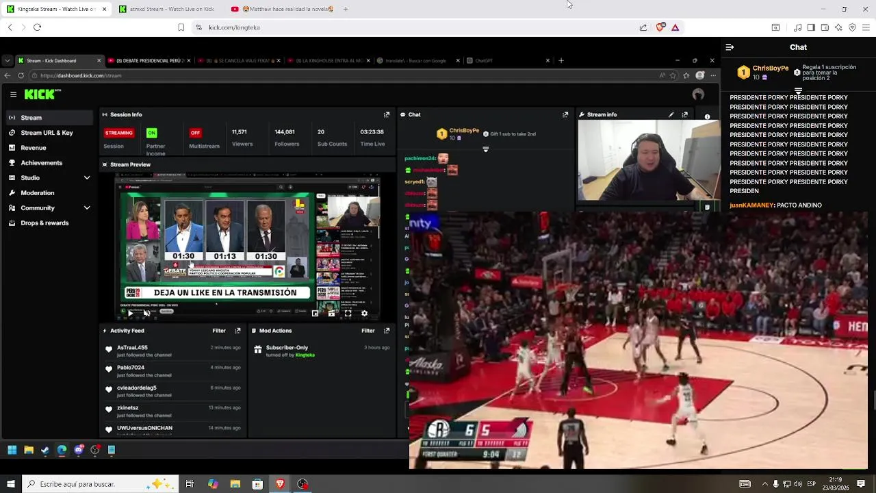Open Microsoft Store taskbar icon
This screenshot has height=493, width=876.
pos(257,484)
